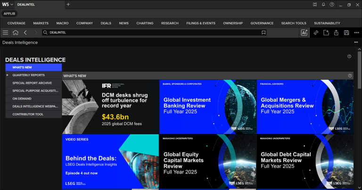Save the layout with the disk icon
Viewport: 362px width, 190px height.
(x=346, y=33)
